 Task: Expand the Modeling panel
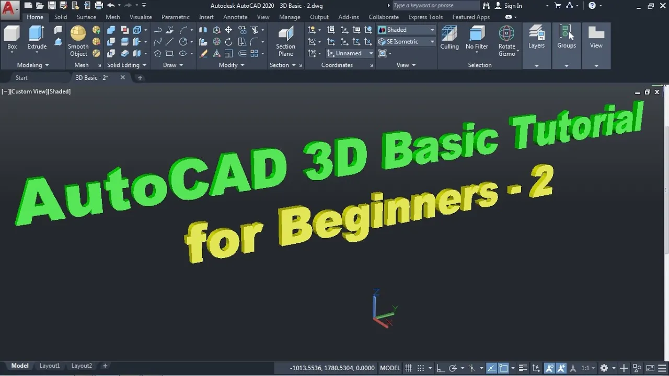click(x=33, y=65)
